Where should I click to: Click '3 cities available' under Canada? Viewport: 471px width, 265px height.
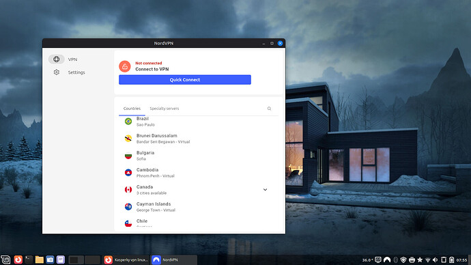(x=152, y=193)
